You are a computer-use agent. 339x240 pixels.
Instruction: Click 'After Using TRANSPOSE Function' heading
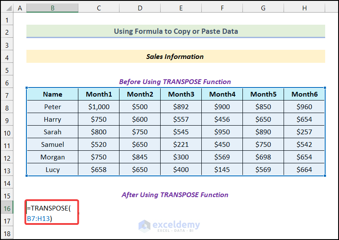point(175,195)
